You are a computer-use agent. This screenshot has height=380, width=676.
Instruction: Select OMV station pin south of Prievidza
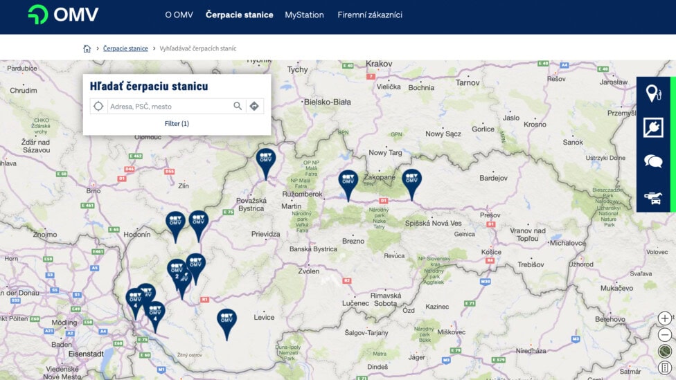[196, 264]
